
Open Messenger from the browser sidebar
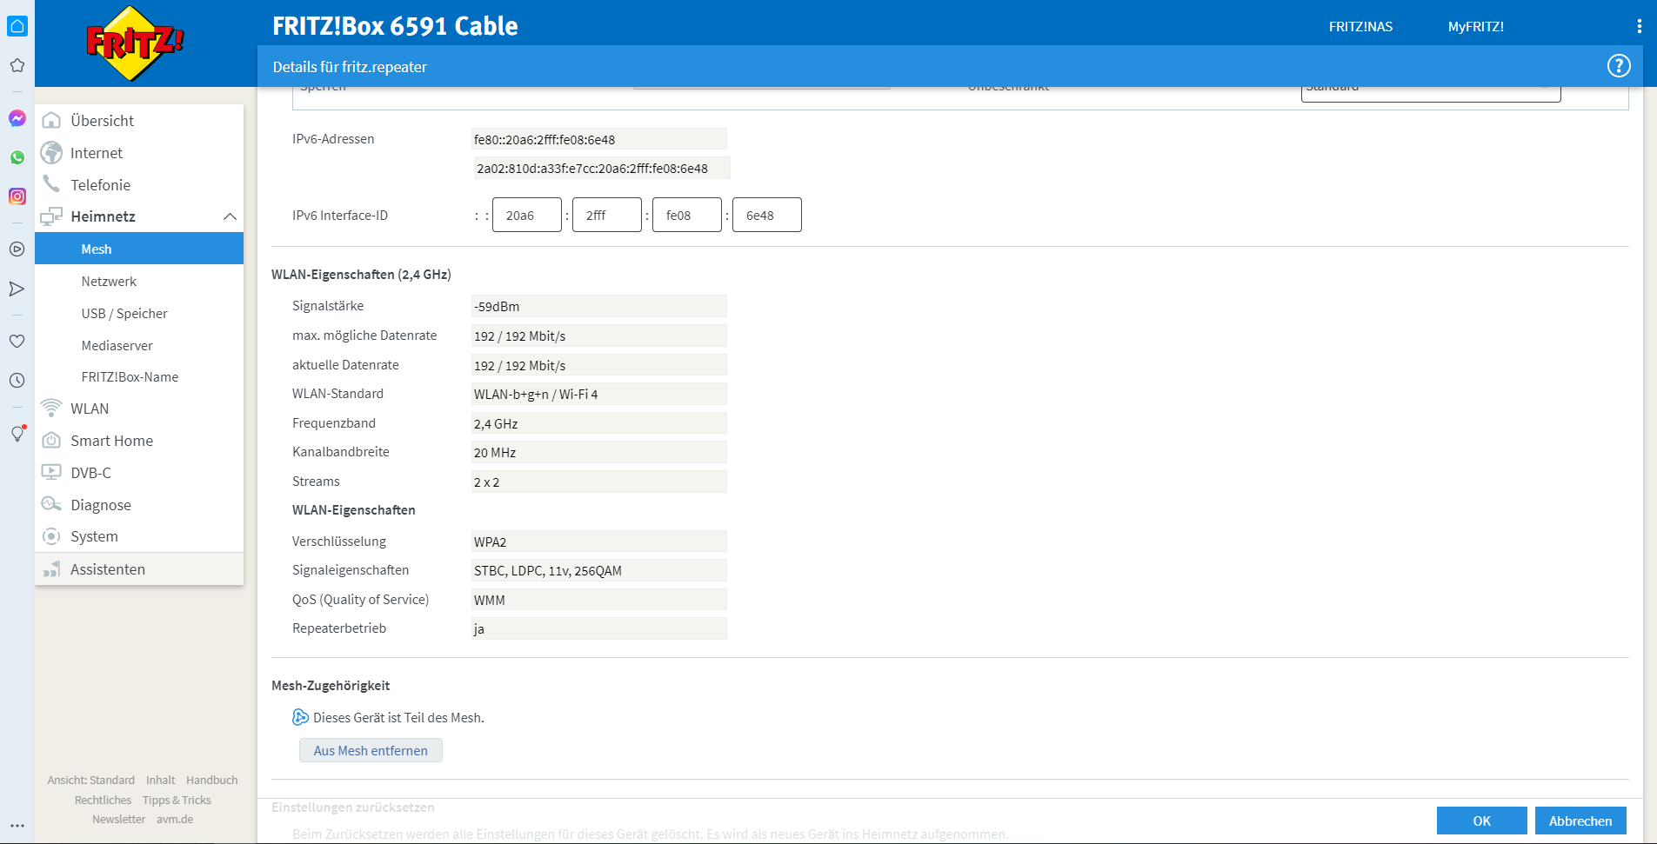(17, 118)
